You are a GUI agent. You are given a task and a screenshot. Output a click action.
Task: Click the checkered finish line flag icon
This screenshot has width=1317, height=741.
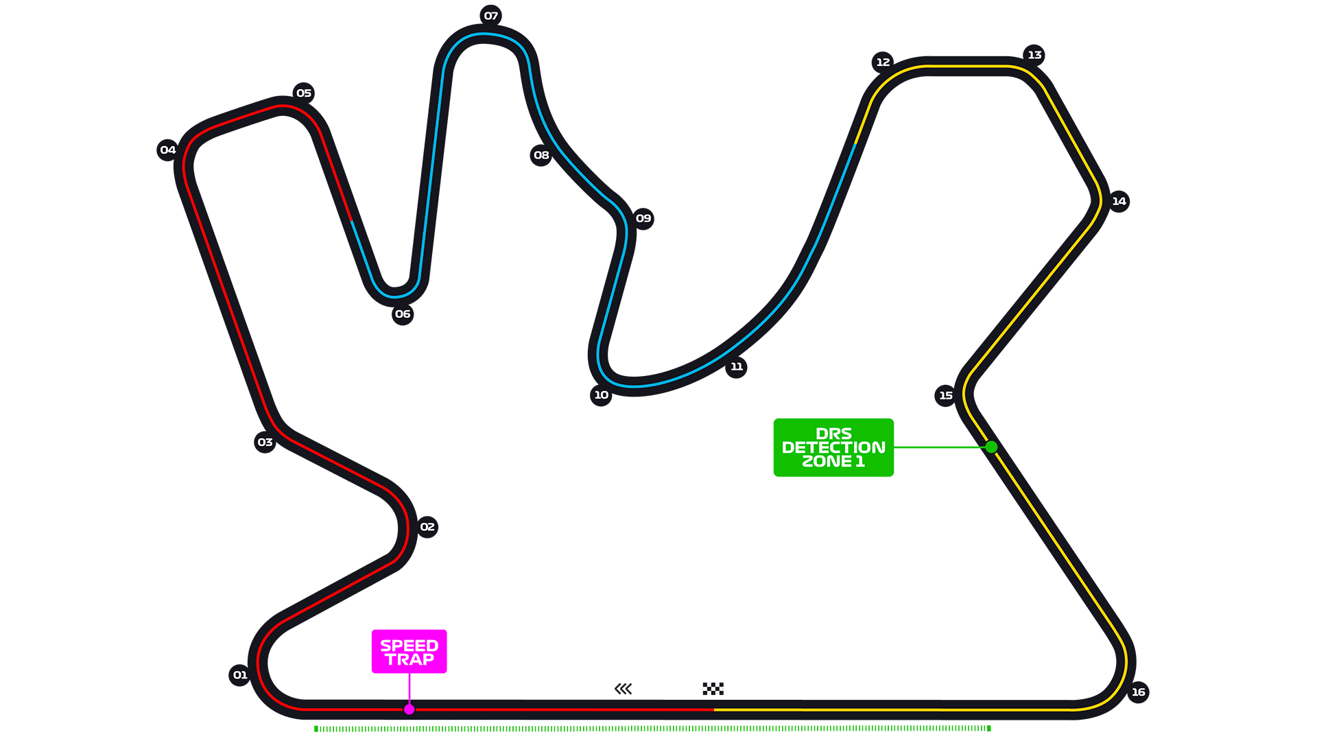713,689
